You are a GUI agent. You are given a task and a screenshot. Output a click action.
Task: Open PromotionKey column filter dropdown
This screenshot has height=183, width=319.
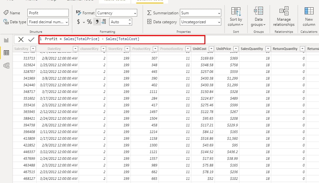tap(188, 49)
